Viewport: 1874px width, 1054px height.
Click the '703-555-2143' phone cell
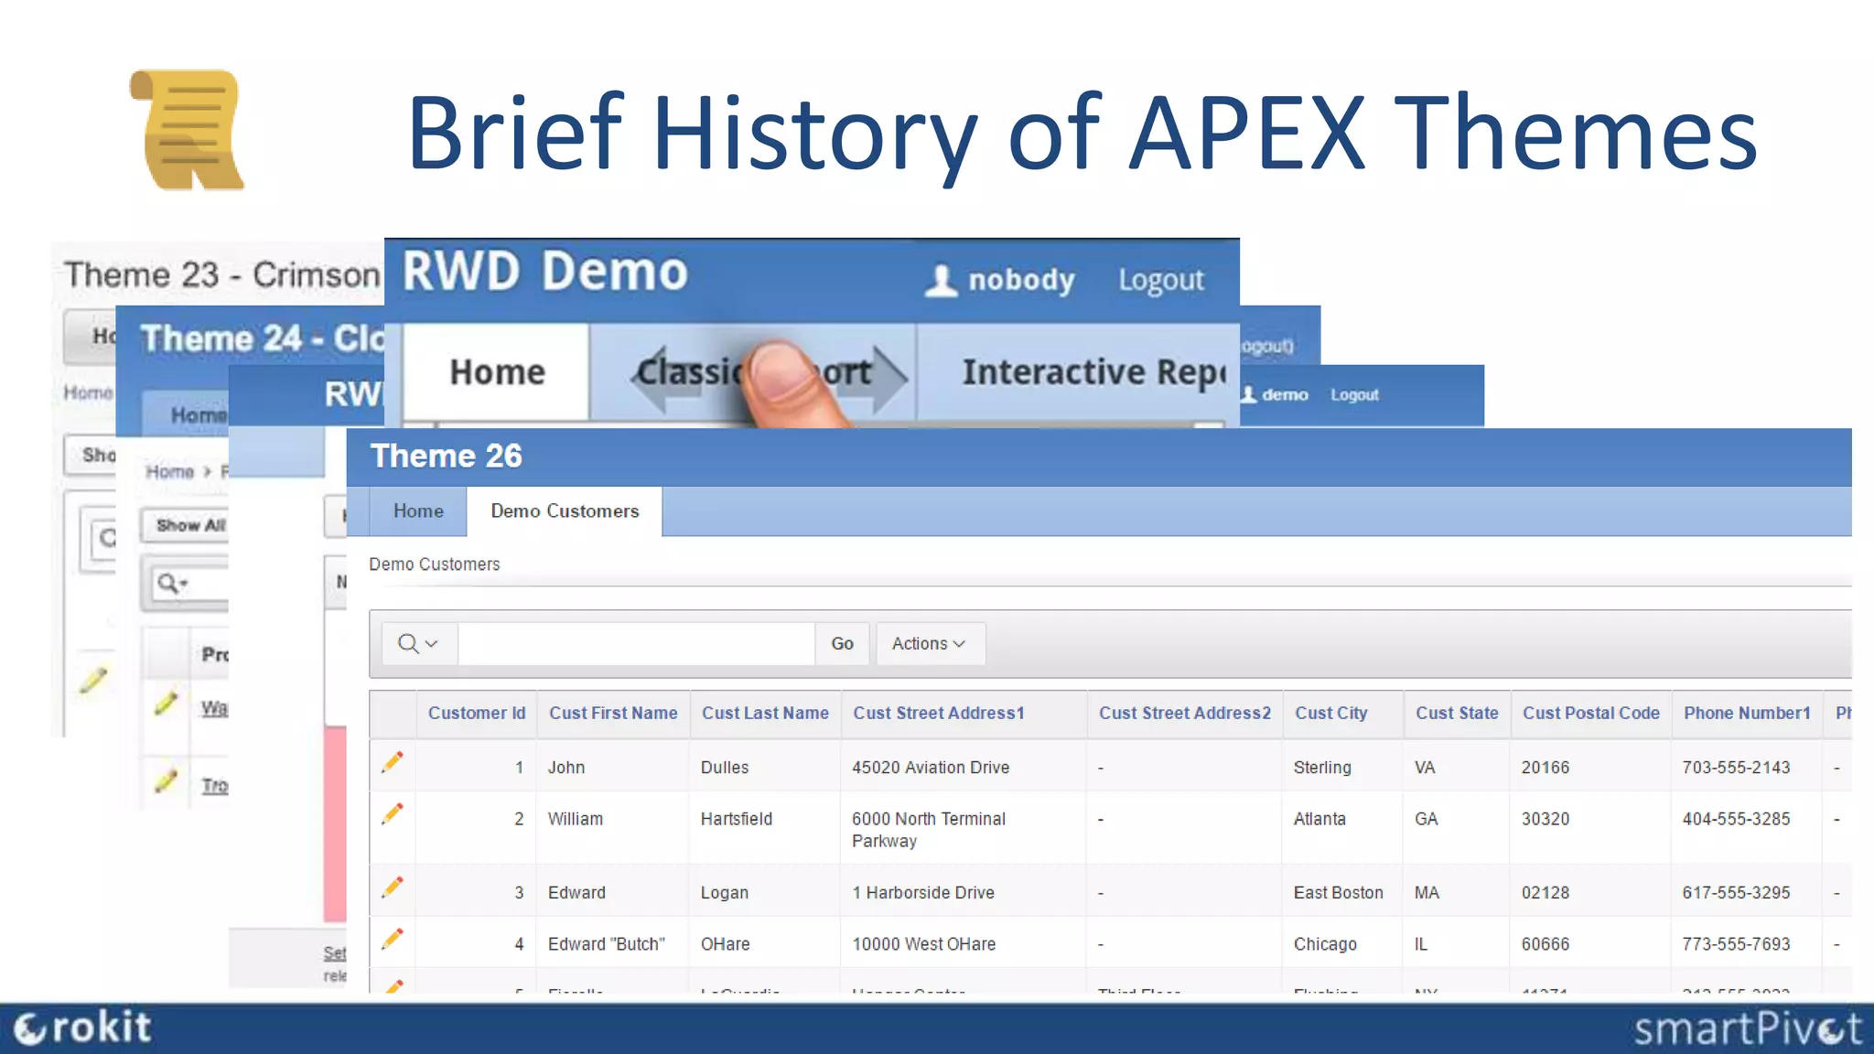pyautogui.click(x=1736, y=768)
